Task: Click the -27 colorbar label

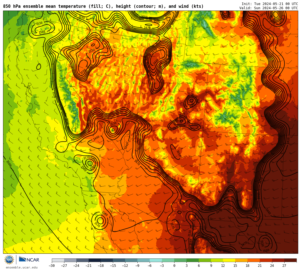Action: coord(64,266)
